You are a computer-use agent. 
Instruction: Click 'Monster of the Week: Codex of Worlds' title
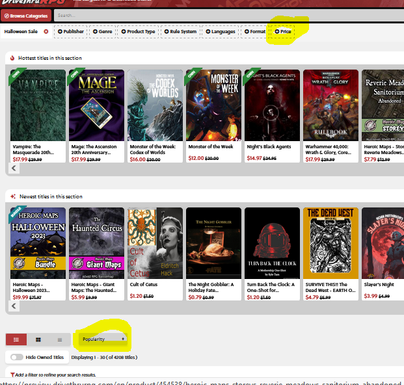click(x=153, y=150)
